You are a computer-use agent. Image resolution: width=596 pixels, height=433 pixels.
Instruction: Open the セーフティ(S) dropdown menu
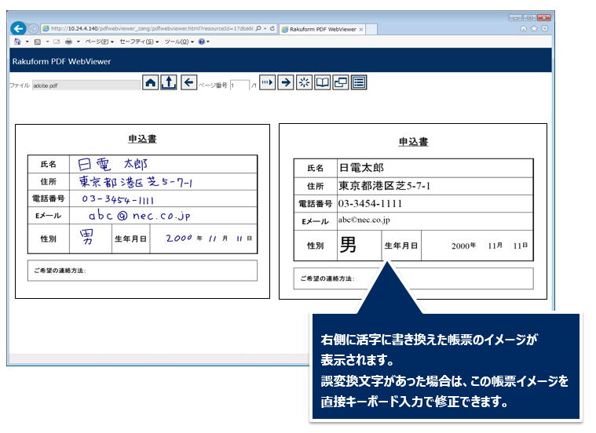click(139, 41)
